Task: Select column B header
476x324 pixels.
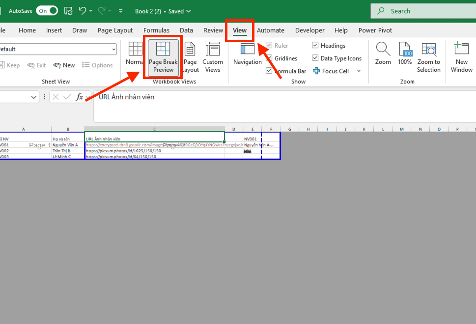Action: click(68, 129)
